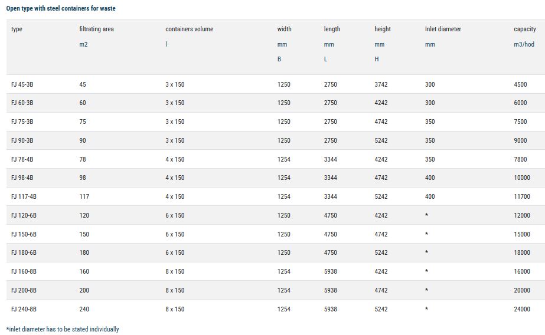Select the 'width' column header

coord(284,29)
